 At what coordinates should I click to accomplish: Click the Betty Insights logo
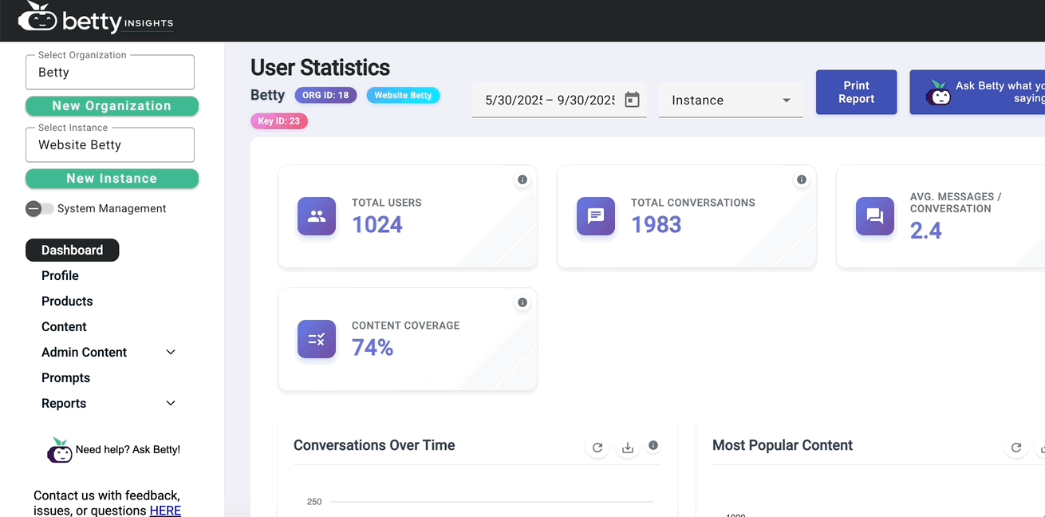click(x=96, y=20)
